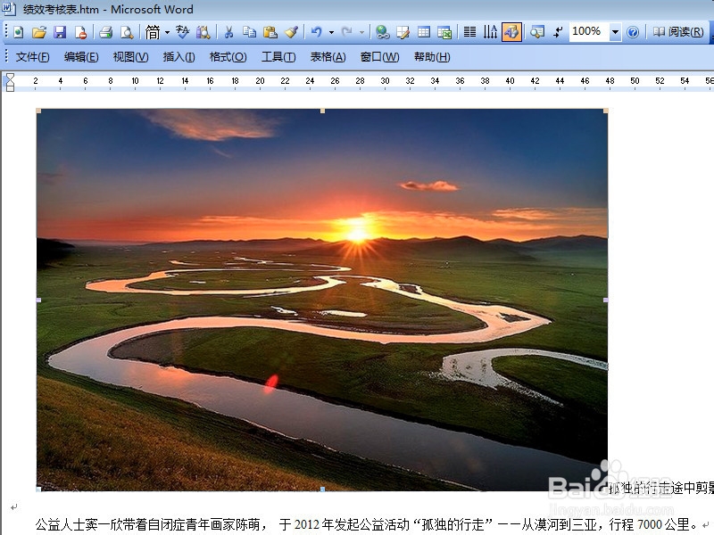This screenshot has width=714, height=535.
Task: Create a new blank document
Action: point(19,32)
